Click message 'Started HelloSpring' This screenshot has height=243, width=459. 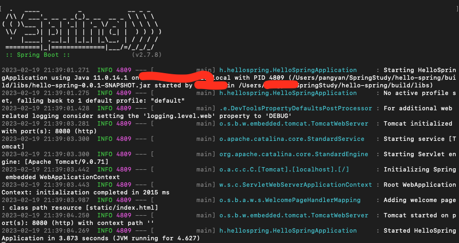coord(420,230)
